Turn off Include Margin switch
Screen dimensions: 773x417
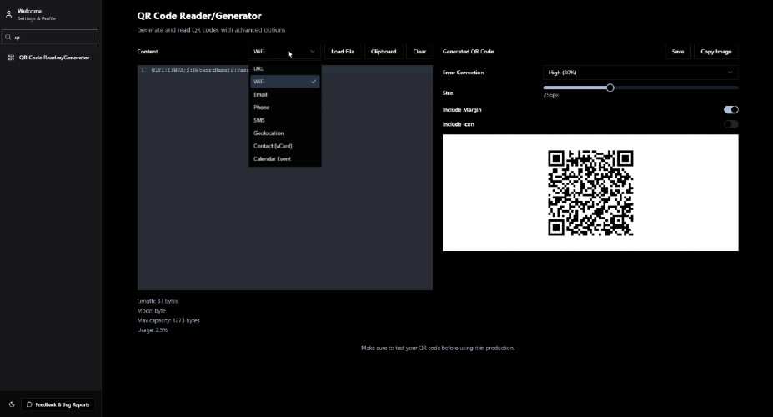pyautogui.click(x=730, y=109)
